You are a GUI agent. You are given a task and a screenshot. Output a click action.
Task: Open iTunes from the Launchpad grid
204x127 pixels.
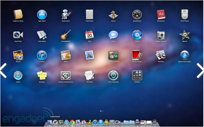click(x=42, y=55)
